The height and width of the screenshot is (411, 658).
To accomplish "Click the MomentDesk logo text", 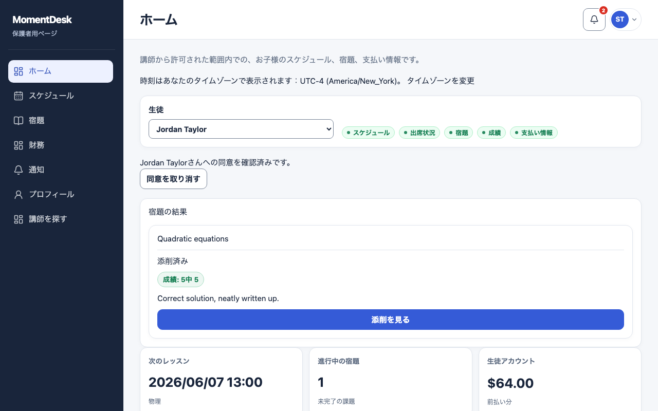I will 42,20.
